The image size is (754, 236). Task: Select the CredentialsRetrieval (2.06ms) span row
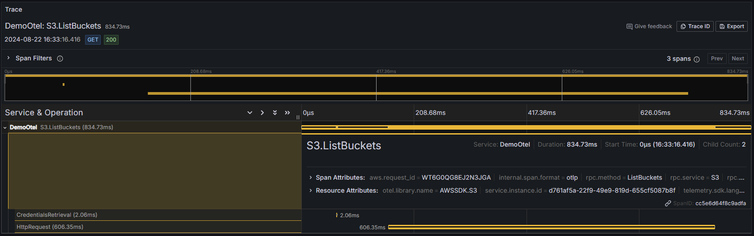[x=158, y=215]
